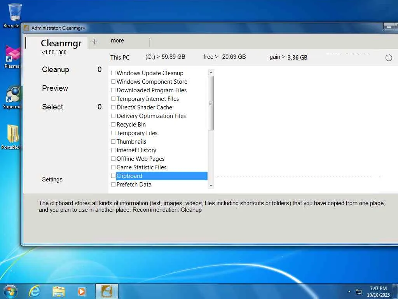Click the Select button in the sidebar
398x299 pixels.
52,107
